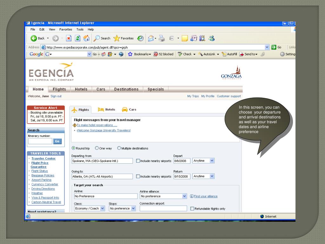Viewport: 325px width, 244px height.
Task: Open the Tools menu
Action: point(80,29)
